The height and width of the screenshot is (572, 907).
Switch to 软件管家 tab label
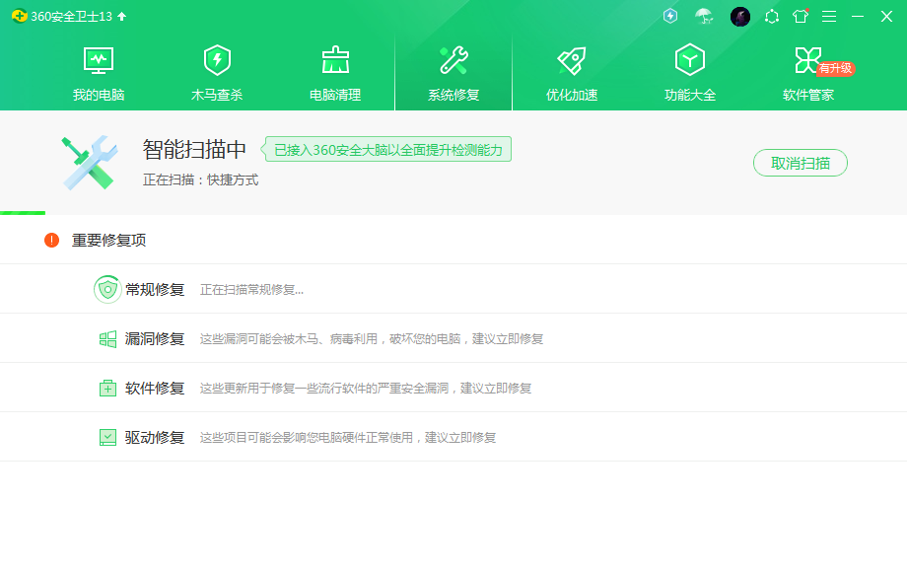pyautogui.click(x=808, y=95)
